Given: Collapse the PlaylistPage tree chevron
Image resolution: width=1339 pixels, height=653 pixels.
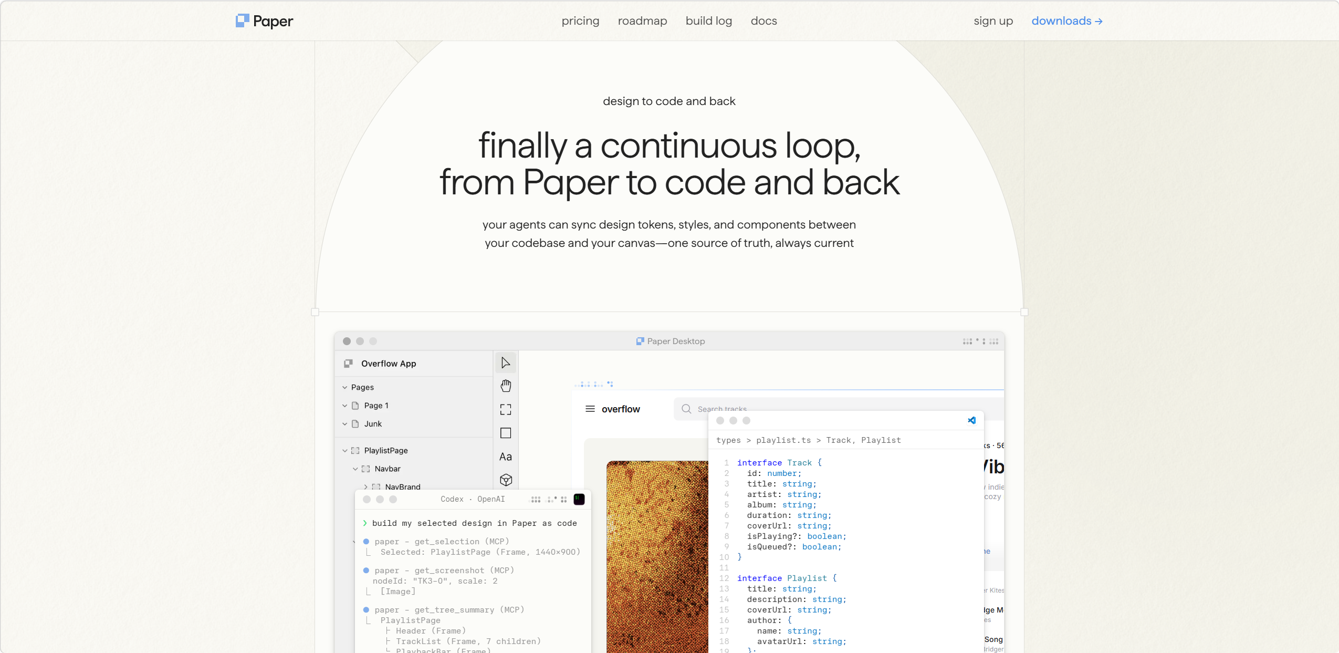Looking at the screenshot, I should tap(345, 451).
